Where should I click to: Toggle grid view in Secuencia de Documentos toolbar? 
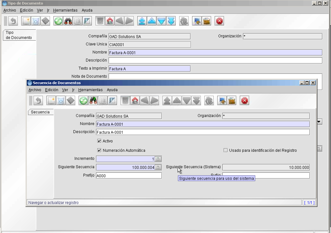click(112, 101)
